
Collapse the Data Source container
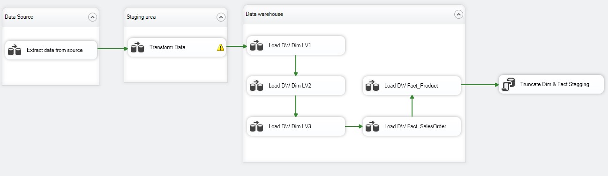coord(92,17)
